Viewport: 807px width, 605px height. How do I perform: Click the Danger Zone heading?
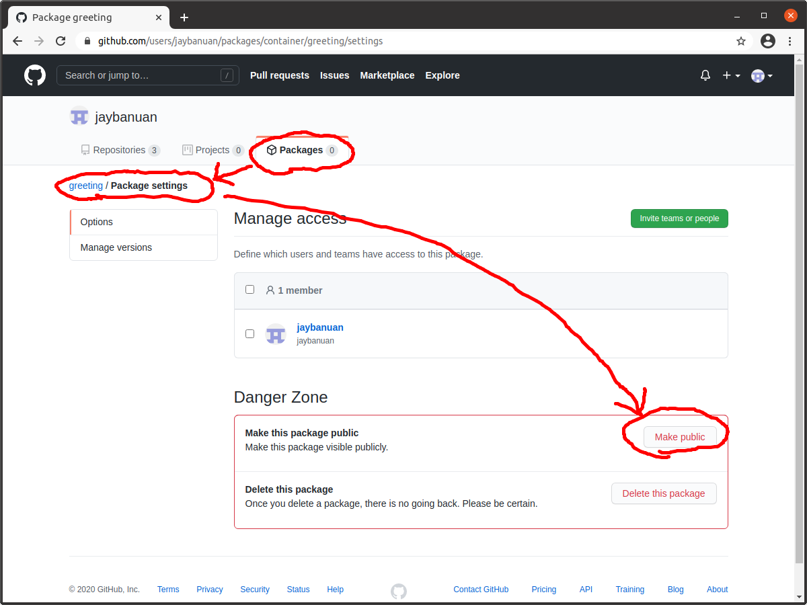[x=281, y=397]
